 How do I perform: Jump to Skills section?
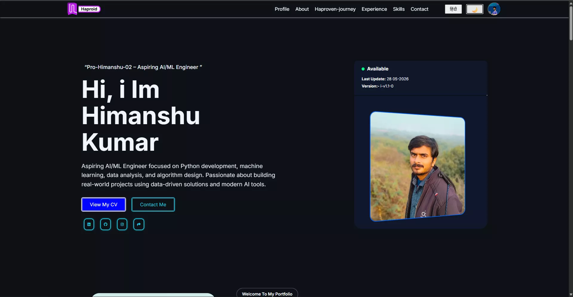(399, 9)
